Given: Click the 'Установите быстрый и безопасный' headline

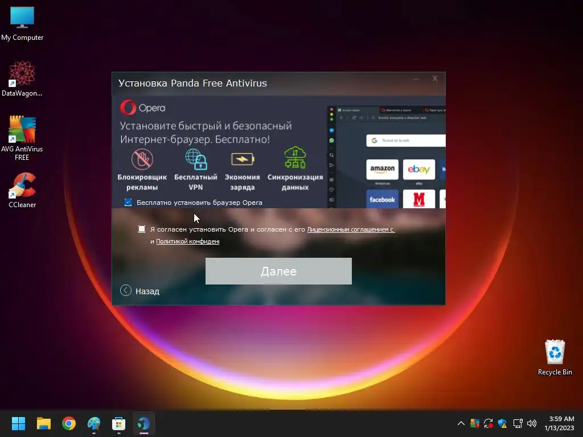Looking at the screenshot, I should pyautogui.click(x=206, y=126).
